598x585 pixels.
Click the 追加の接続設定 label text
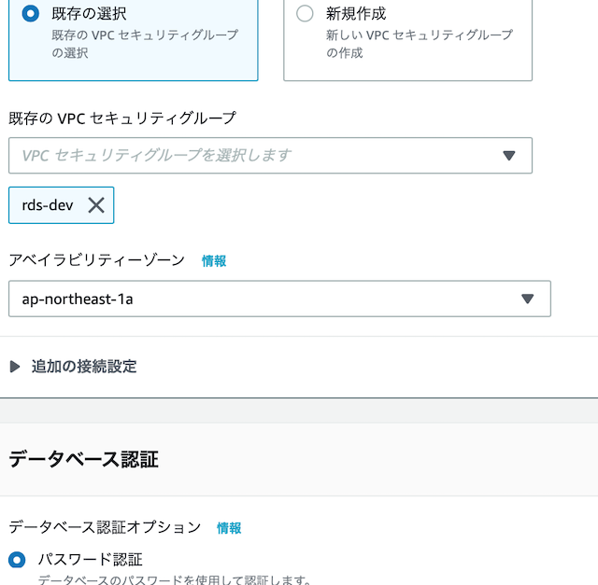pyautogui.click(x=84, y=367)
